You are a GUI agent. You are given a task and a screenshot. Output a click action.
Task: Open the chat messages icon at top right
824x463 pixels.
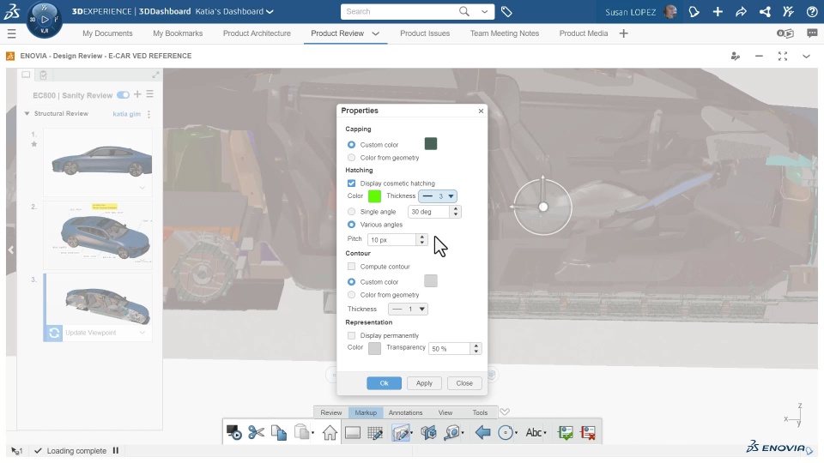click(813, 33)
